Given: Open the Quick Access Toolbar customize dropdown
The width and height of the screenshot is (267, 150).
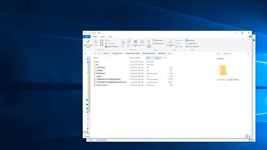Looking at the screenshot, I should pos(95,33).
